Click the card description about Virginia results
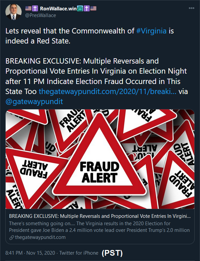Screen dimensions: 200x261 pos(100,227)
